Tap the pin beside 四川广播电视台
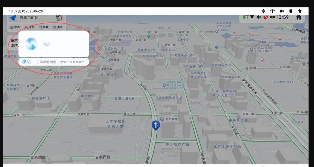Screen dimensions: 314x167 (x=217, y=32)
